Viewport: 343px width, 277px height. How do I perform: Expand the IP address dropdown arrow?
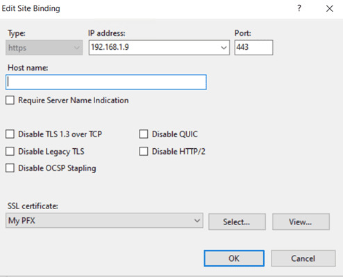click(224, 48)
